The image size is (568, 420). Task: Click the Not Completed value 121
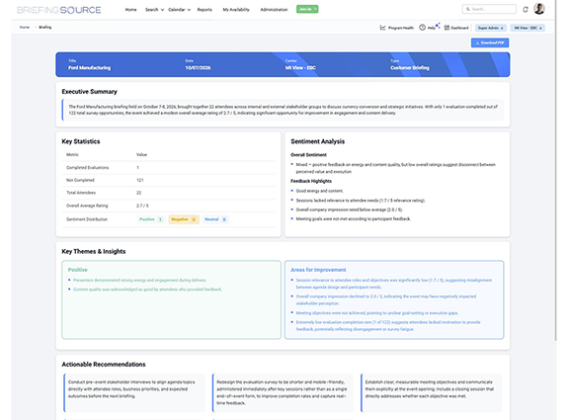(140, 180)
